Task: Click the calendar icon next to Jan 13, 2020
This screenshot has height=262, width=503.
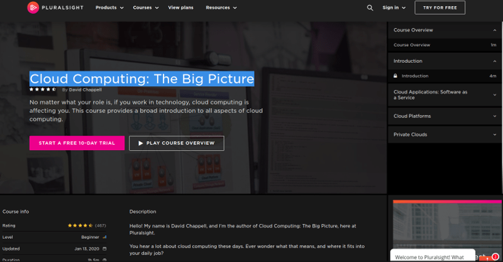Action: [x=104, y=249]
